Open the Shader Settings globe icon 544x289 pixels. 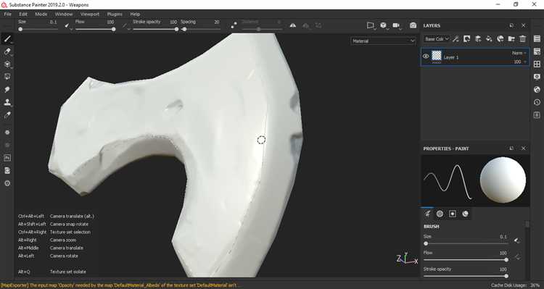[537, 89]
